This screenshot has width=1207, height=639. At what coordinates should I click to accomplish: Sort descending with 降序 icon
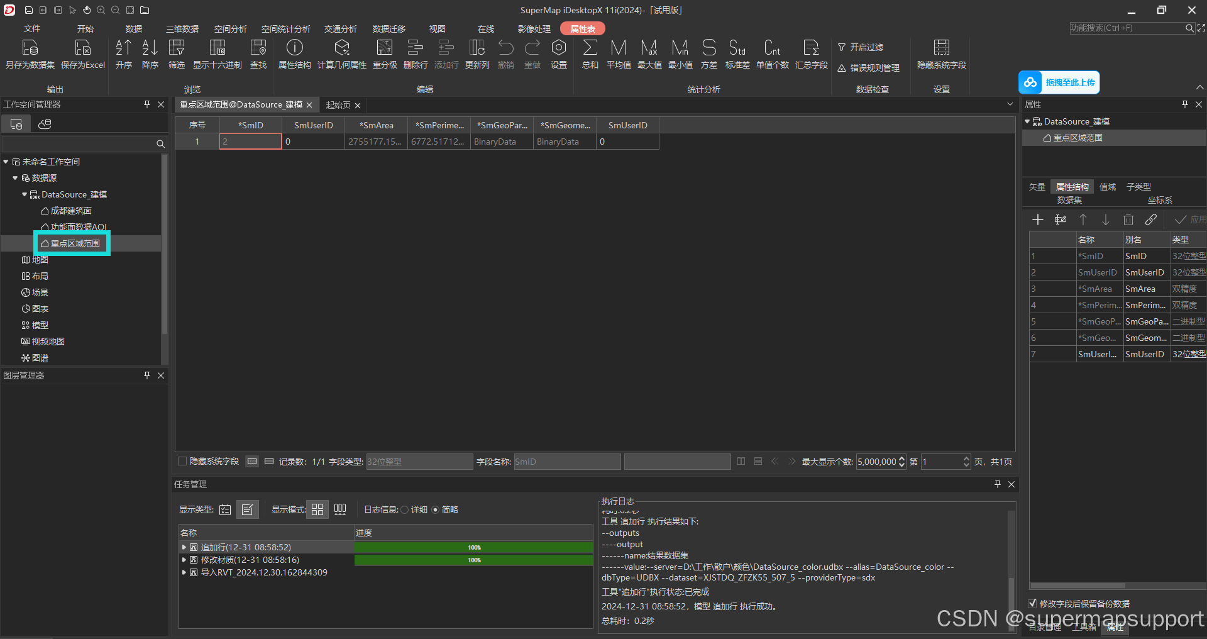(150, 48)
